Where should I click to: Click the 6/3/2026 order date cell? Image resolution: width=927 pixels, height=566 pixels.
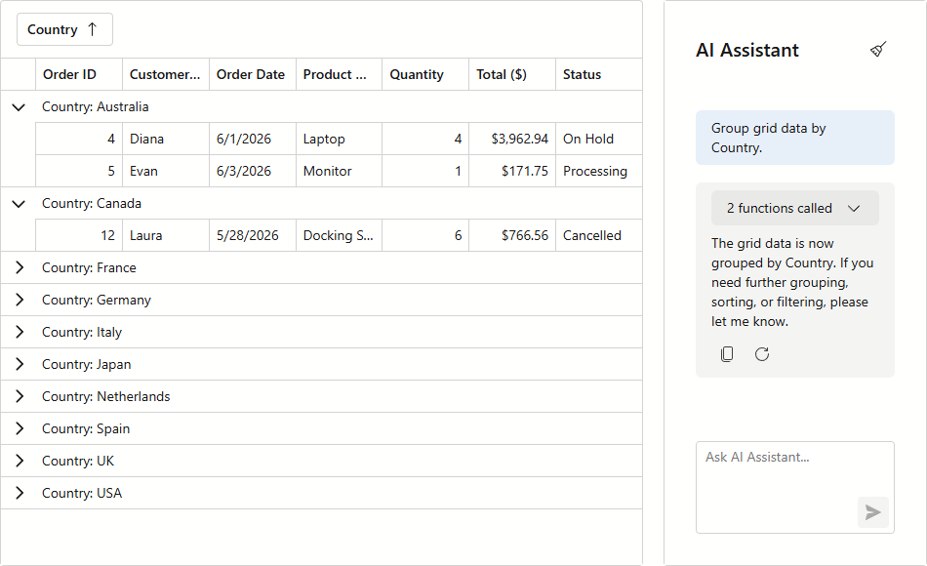[253, 171]
